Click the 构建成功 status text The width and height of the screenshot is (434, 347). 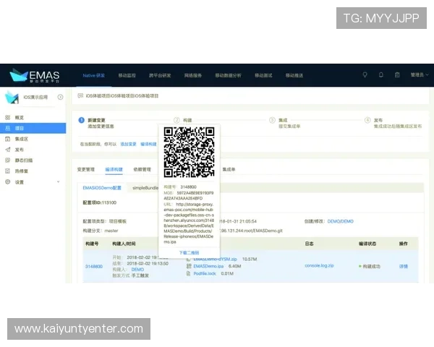tap(372, 267)
